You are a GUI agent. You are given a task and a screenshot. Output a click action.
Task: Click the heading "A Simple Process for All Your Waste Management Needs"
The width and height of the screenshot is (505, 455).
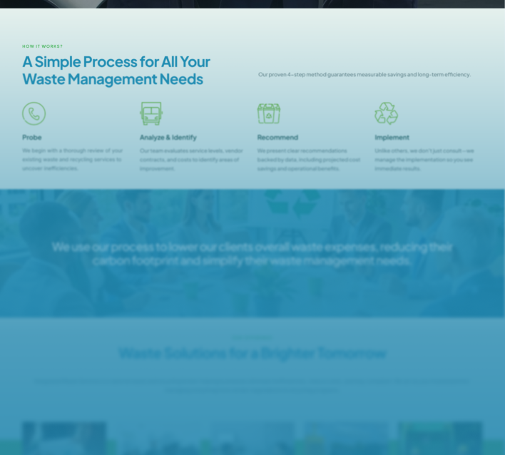coord(116,70)
